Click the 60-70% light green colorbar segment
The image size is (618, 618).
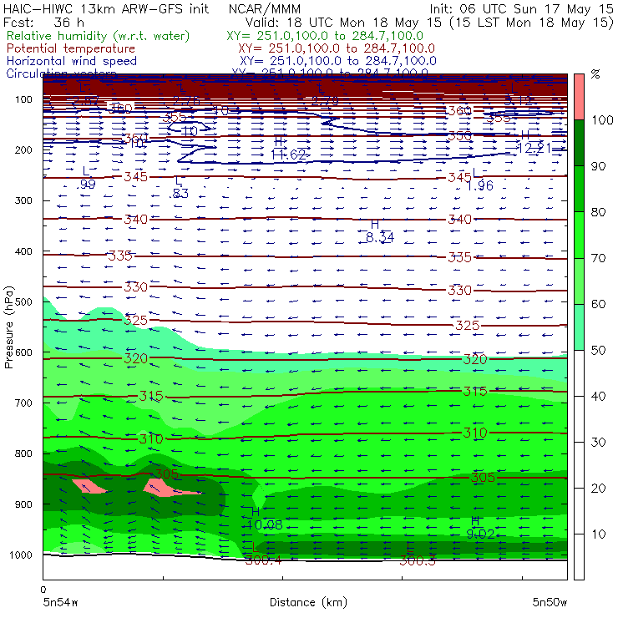click(579, 281)
